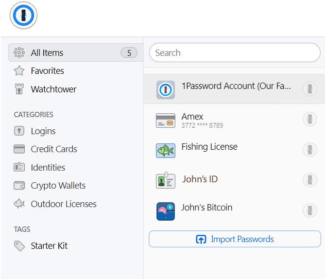Click vault badge on Fishing License row
The width and height of the screenshot is (325, 279).
[x=309, y=150]
